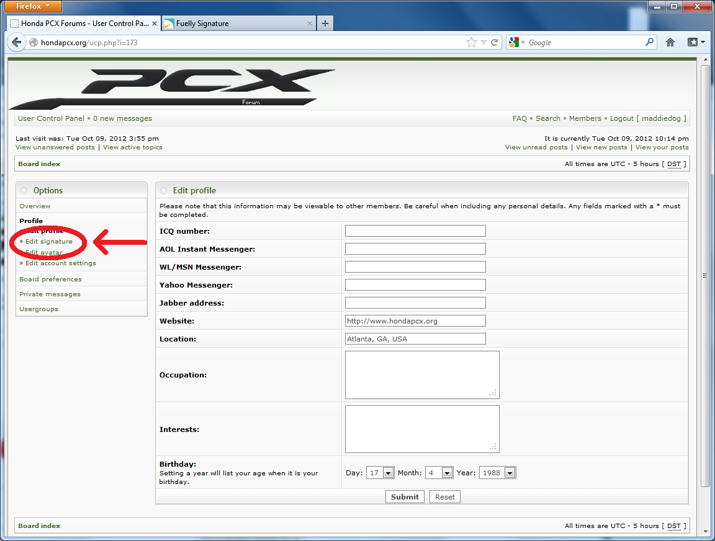Open the birthday Month dropdown
The image size is (715, 541).
tap(447, 473)
